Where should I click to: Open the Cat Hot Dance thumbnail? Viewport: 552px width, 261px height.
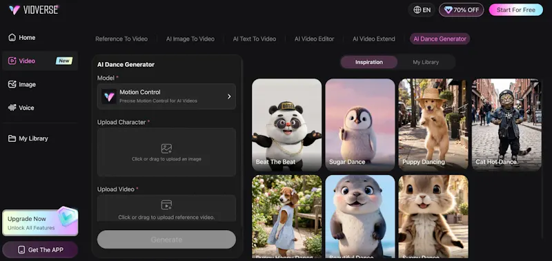tap(506, 125)
